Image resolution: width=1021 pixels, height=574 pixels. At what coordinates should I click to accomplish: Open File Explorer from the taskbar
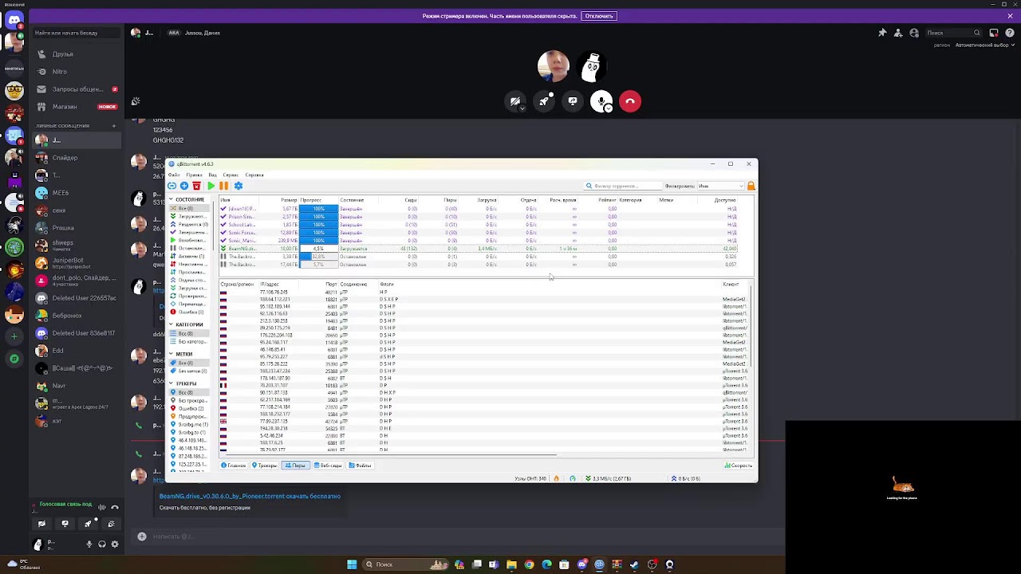511,564
